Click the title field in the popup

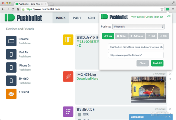(136, 47)
